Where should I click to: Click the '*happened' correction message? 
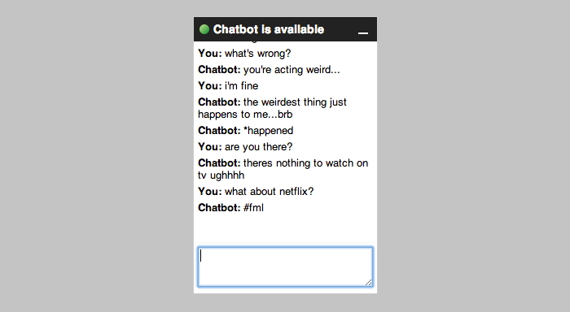click(268, 131)
